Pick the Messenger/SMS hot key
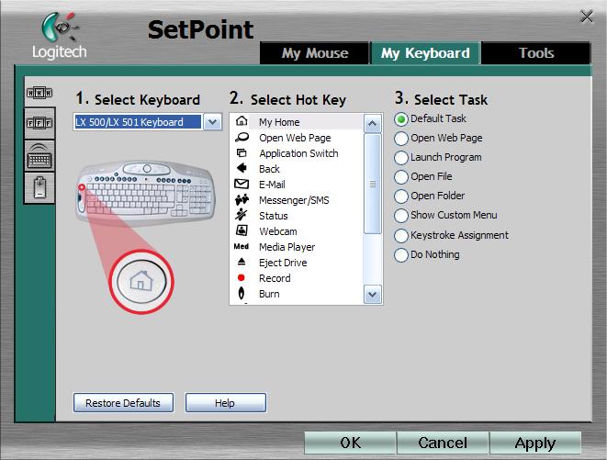 click(293, 200)
